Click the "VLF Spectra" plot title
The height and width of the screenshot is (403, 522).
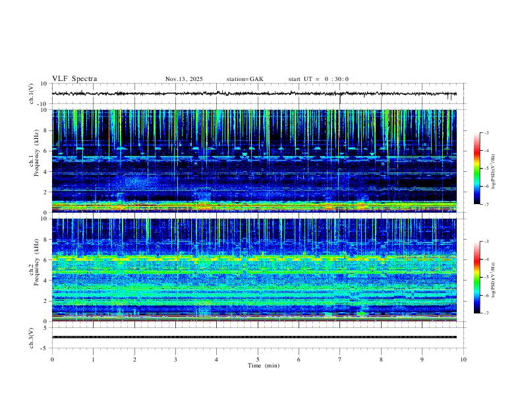click(x=74, y=78)
